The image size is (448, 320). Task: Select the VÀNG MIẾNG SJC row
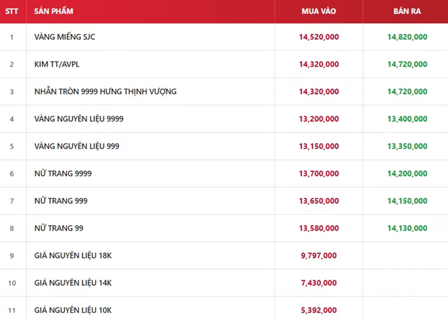click(x=224, y=37)
